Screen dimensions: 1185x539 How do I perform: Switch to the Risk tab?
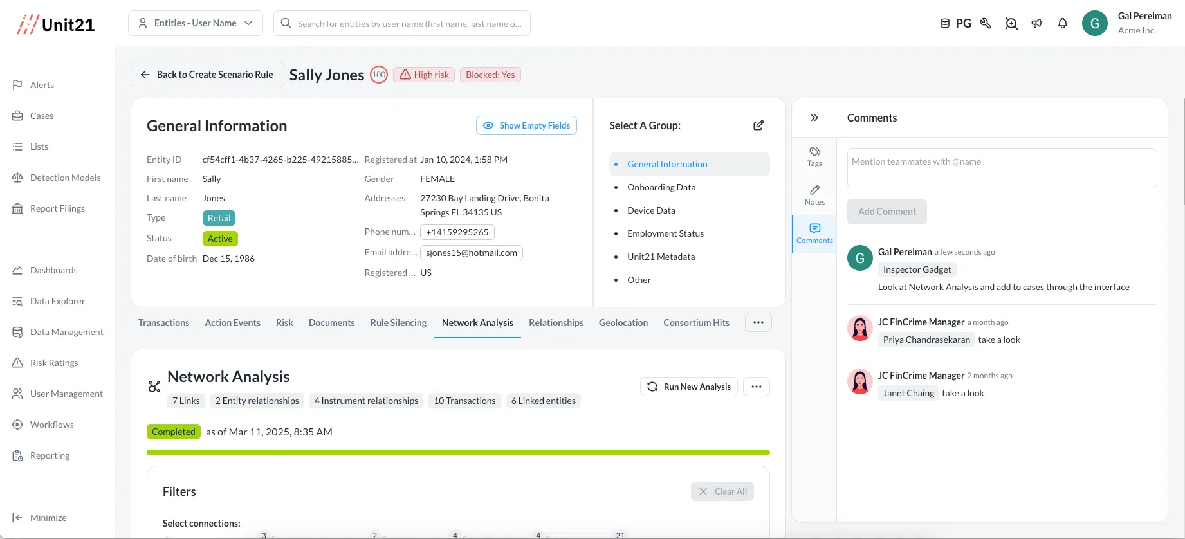[x=284, y=323]
